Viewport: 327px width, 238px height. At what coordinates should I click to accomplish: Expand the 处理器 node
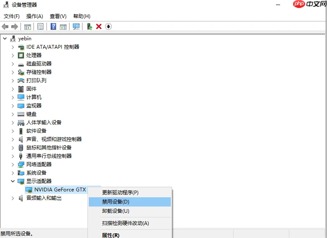coord(13,55)
